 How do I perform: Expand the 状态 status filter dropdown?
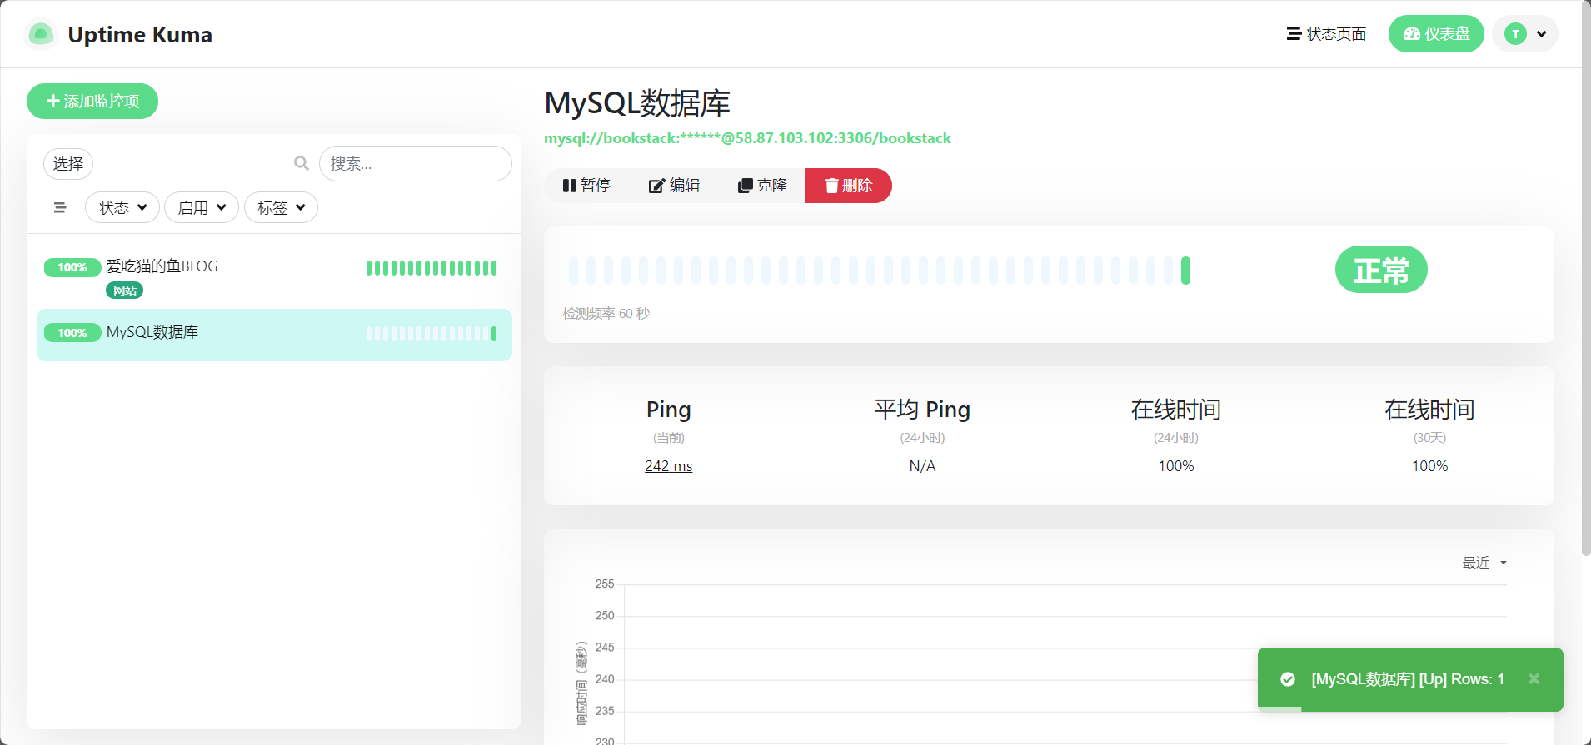coord(122,207)
